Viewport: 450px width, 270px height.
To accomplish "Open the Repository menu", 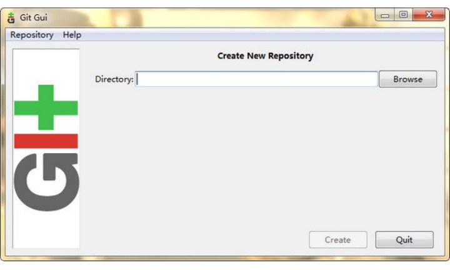I will (32, 35).
